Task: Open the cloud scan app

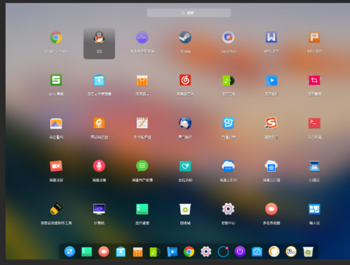Action: [271, 166]
